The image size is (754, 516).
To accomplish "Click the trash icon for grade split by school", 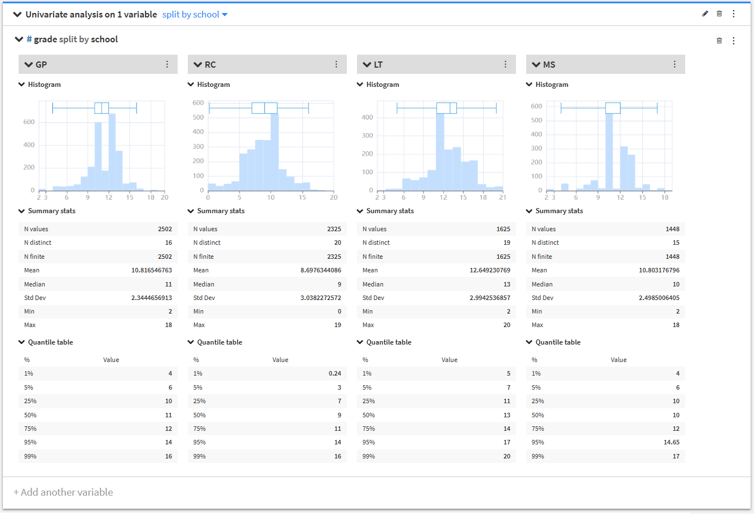I will (719, 41).
